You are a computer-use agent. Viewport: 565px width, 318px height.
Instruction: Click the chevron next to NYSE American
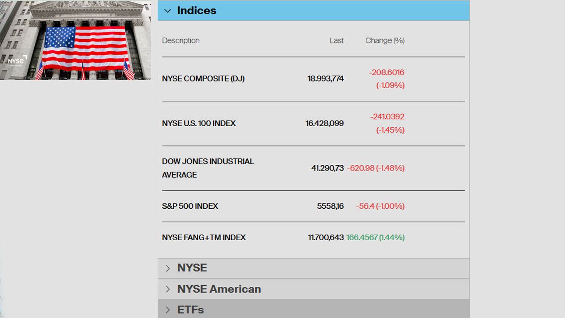(x=168, y=289)
